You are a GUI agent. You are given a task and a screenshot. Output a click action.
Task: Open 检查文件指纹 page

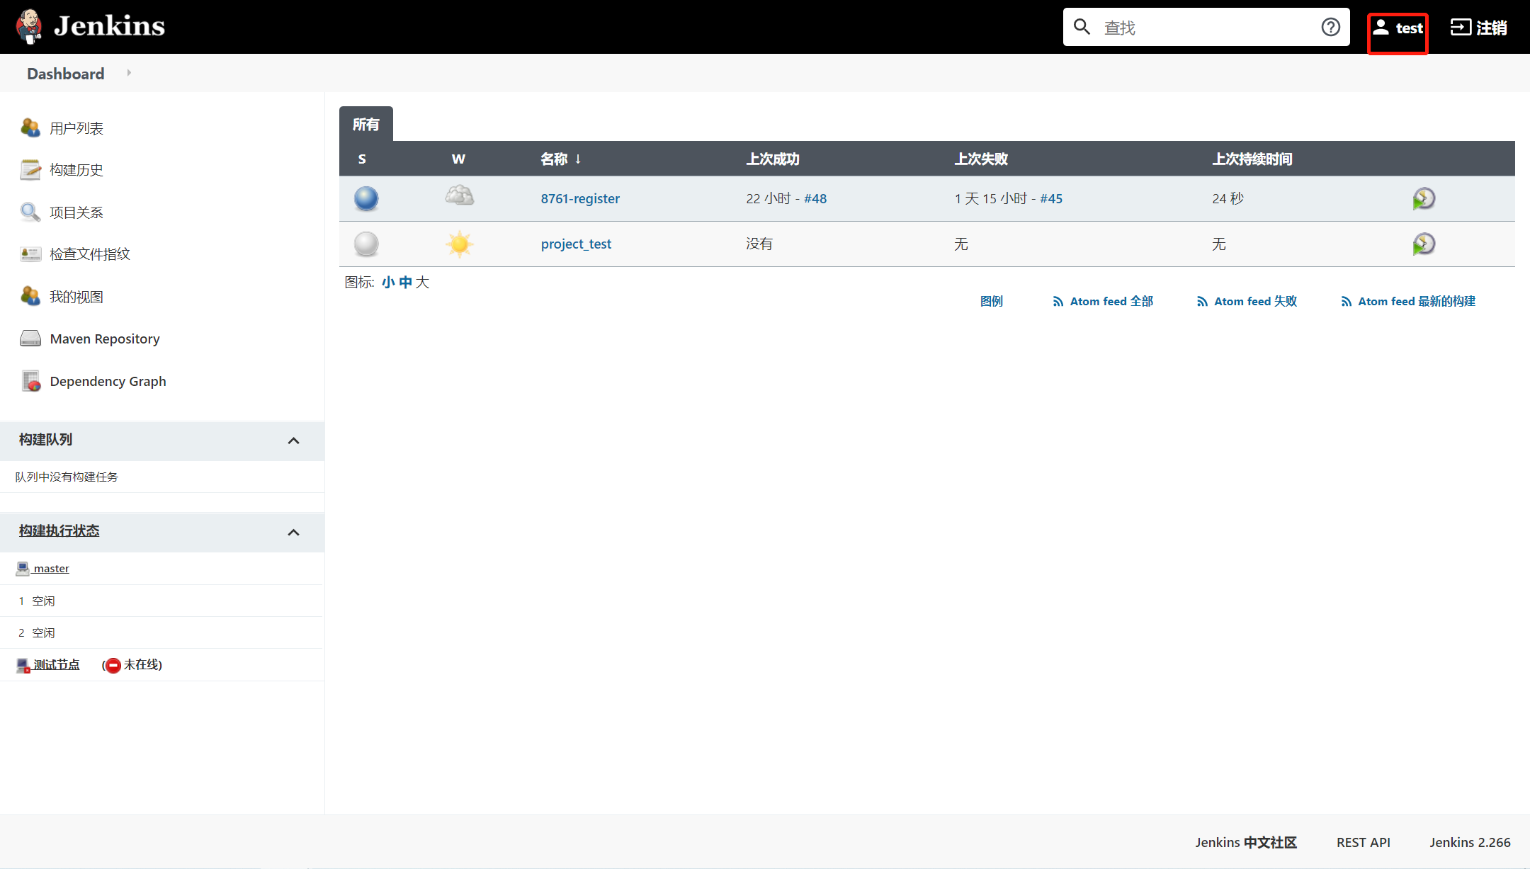point(89,254)
